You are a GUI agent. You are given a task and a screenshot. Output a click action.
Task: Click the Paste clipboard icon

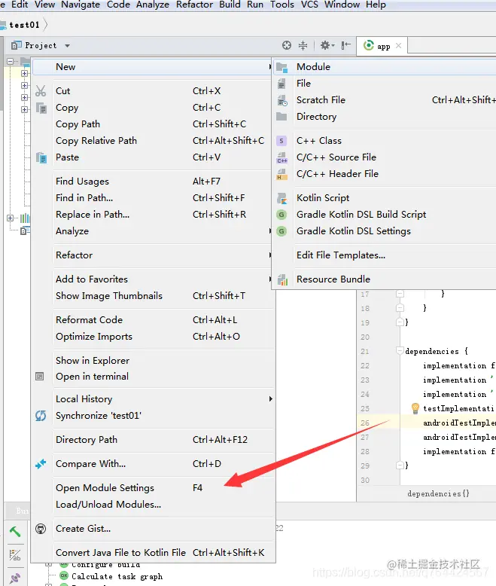[x=41, y=157]
